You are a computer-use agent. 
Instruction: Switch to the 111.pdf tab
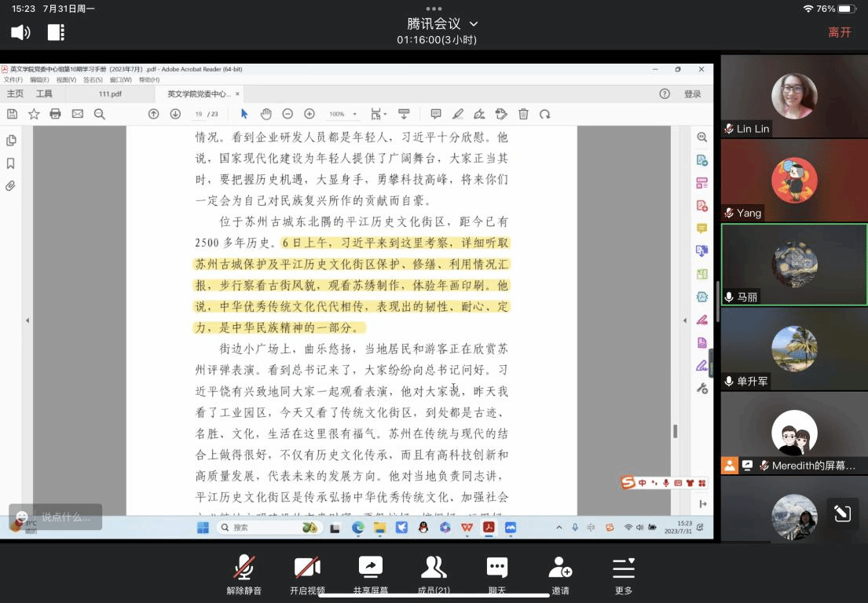110,93
